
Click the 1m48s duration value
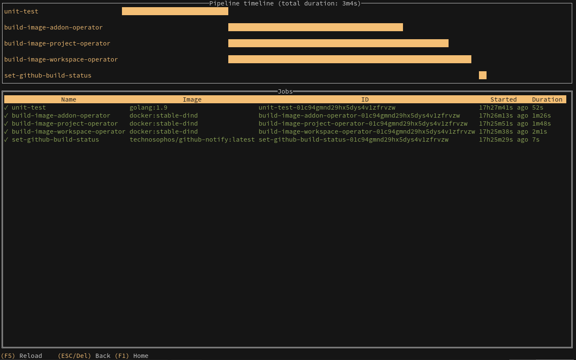coord(541,124)
